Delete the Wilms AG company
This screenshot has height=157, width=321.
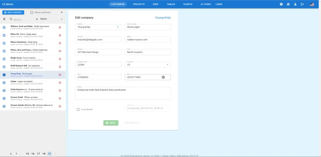[60, 35]
